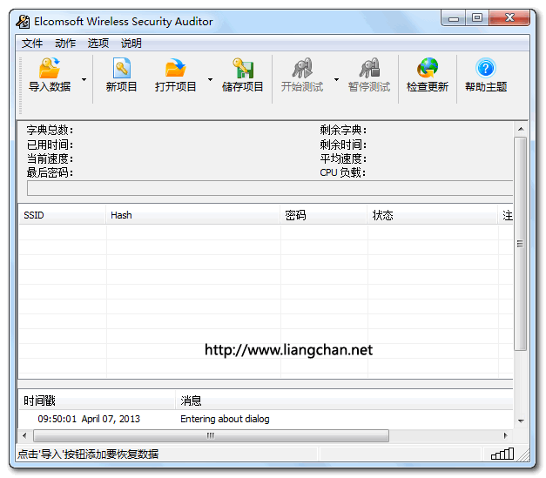This screenshot has height=478, width=546.
Task: Select the 'Entering about dialog' log message
Action: click(225, 419)
